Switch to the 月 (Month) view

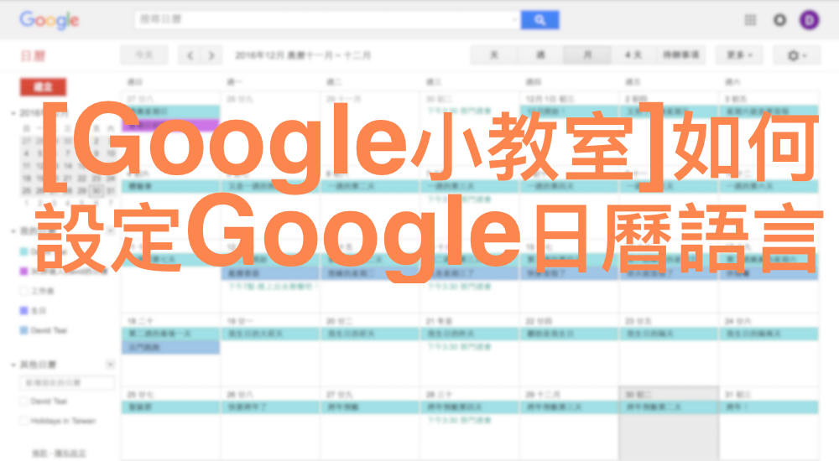(587, 55)
